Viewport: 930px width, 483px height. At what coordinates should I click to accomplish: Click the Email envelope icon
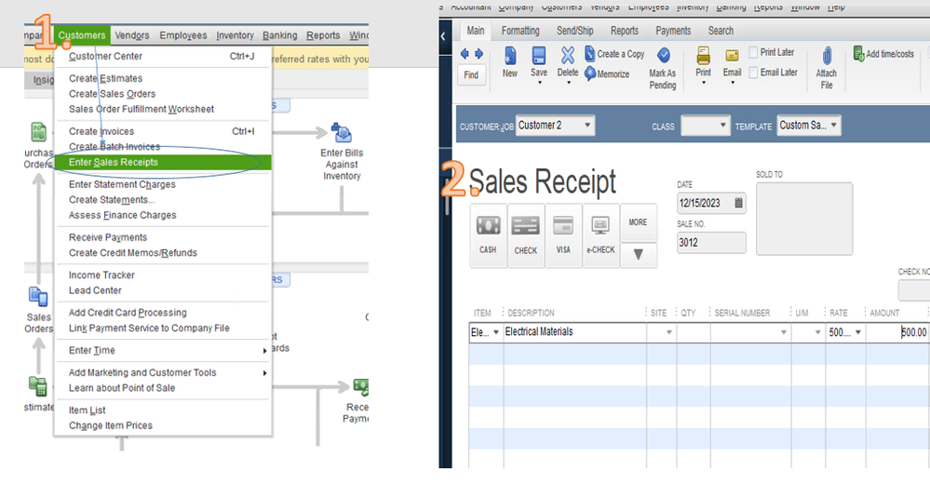[732, 56]
